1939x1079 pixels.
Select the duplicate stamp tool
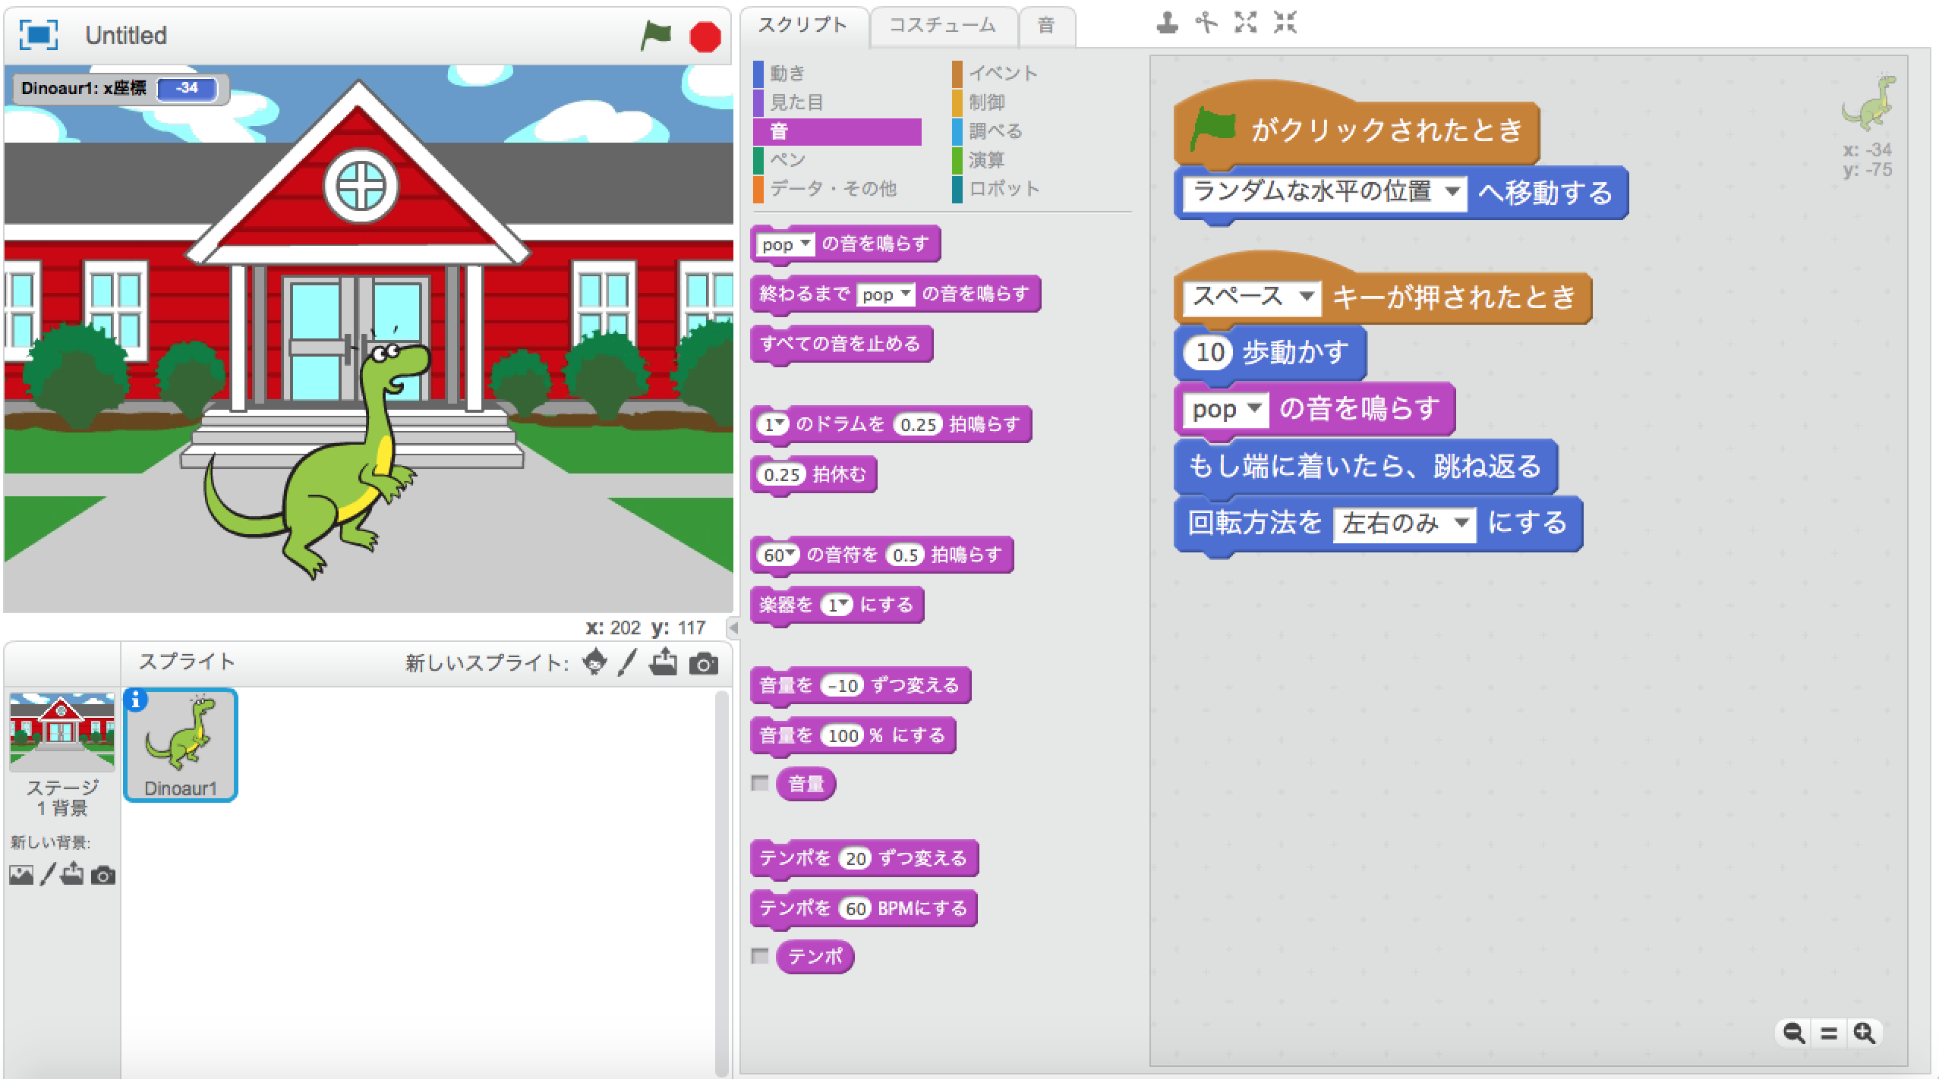(1167, 24)
